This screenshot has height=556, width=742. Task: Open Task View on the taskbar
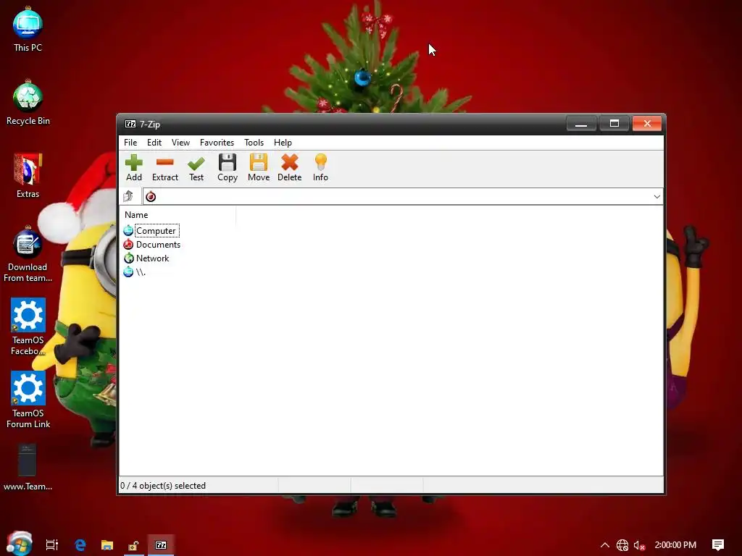coord(52,545)
